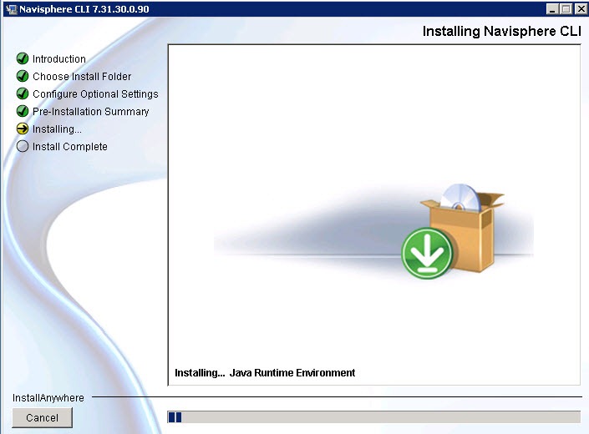The height and width of the screenshot is (434, 589).
Task: Click the installation progress bar
Action: (x=373, y=417)
